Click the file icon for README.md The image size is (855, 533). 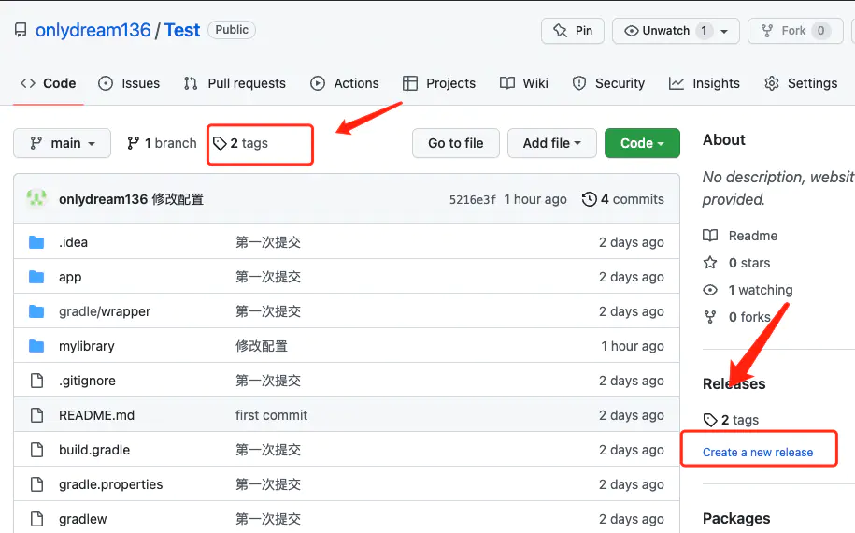click(36, 415)
